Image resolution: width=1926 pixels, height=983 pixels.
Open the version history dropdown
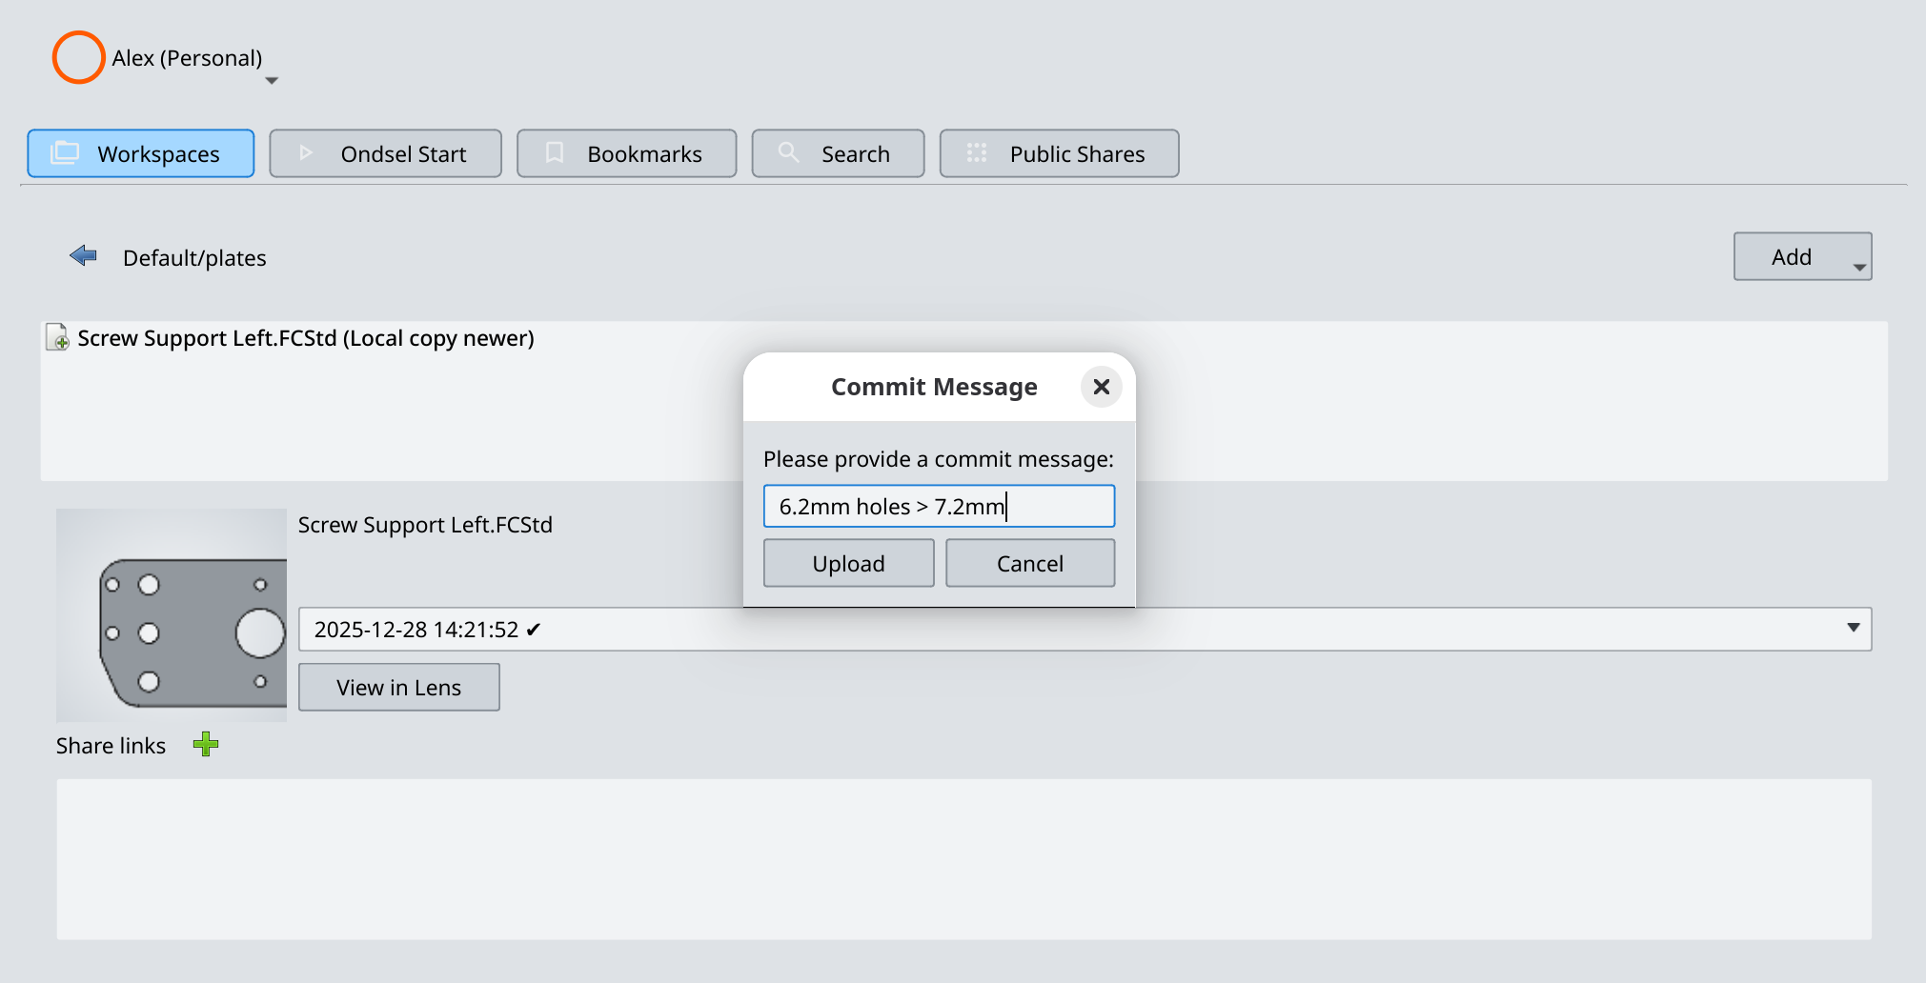click(x=1853, y=629)
